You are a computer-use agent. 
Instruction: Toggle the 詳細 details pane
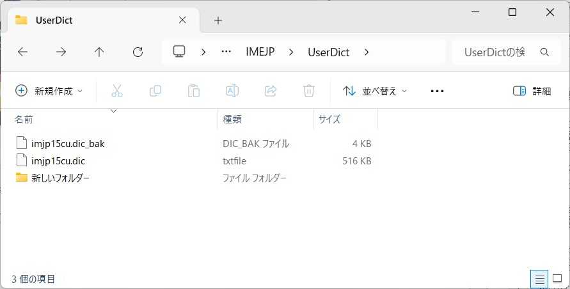click(x=532, y=91)
